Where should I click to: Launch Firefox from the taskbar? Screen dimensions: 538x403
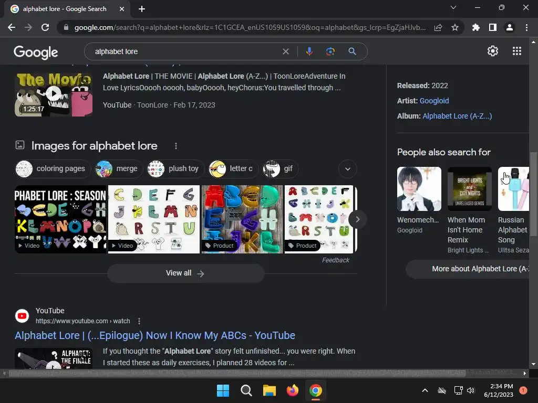click(x=292, y=390)
